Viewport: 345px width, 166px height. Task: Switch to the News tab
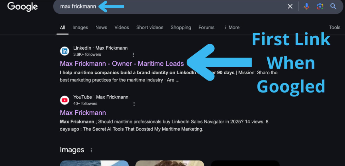tap(101, 27)
